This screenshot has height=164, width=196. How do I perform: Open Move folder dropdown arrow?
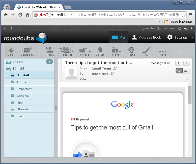click(120, 52)
